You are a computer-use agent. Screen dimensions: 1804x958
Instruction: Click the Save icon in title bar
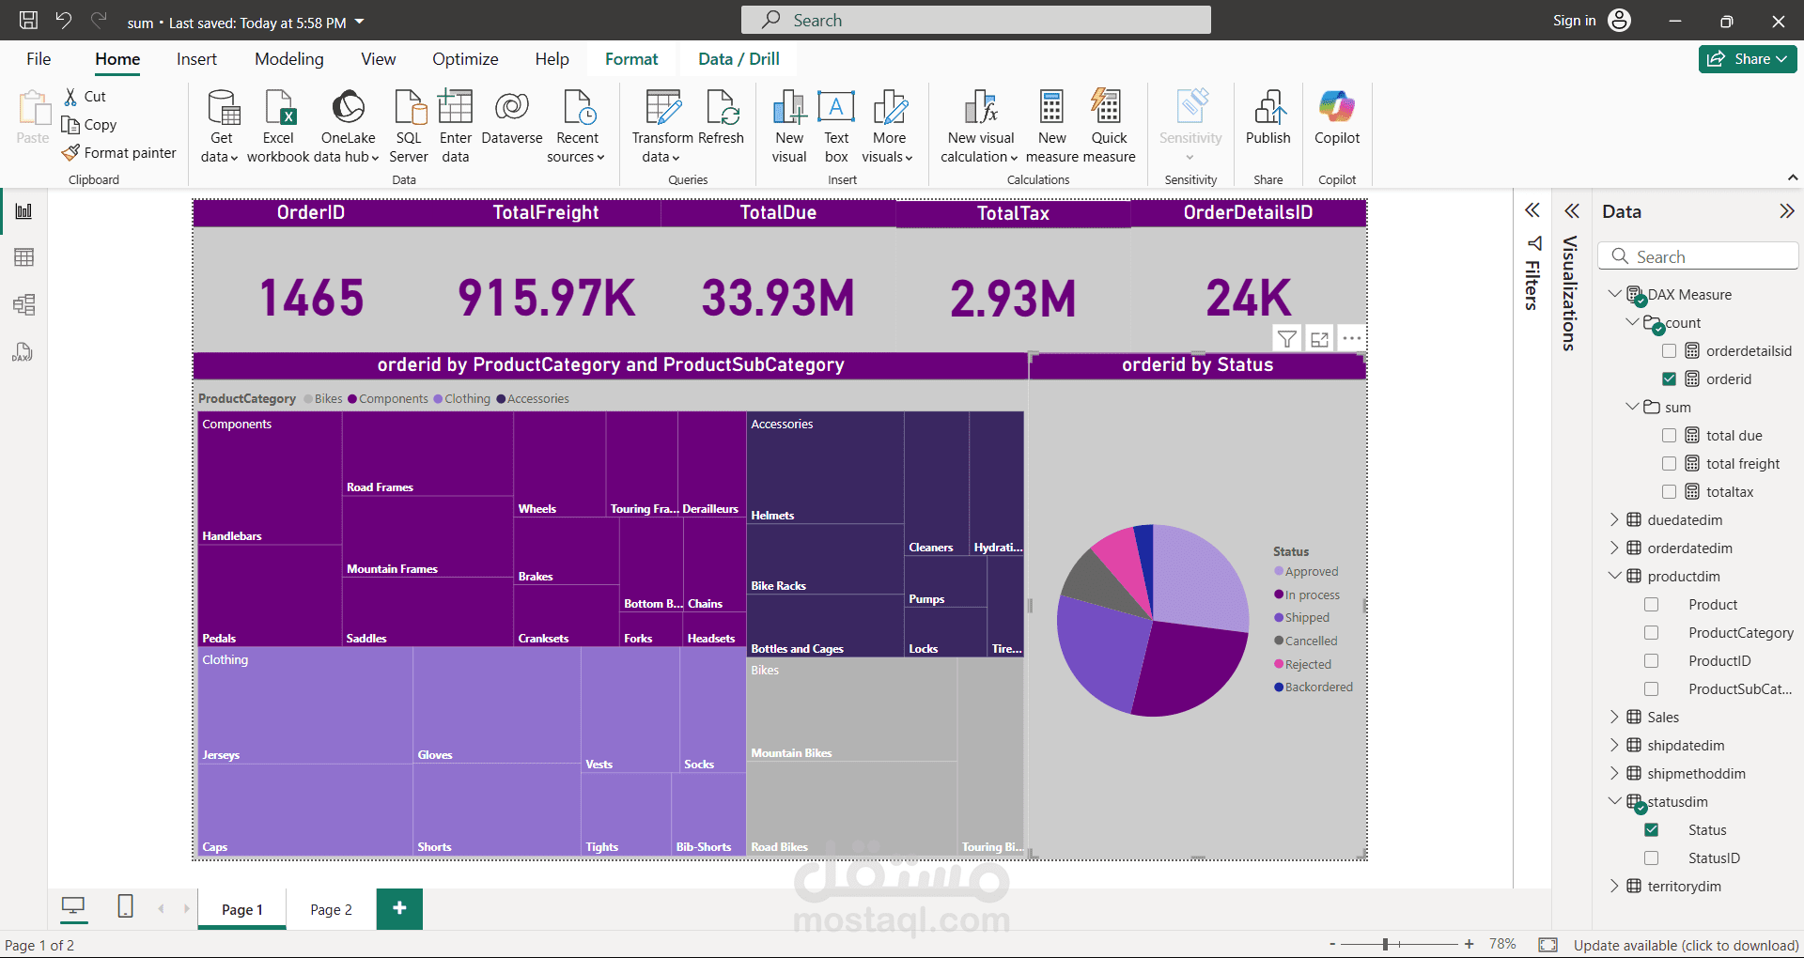coord(28,20)
